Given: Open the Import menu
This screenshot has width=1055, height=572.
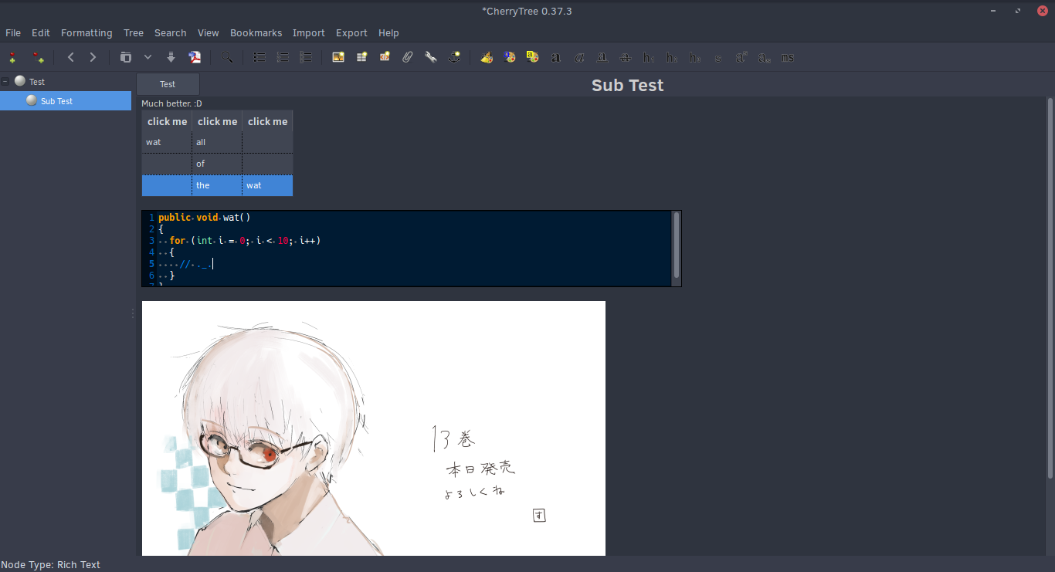Looking at the screenshot, I should 309,32.
